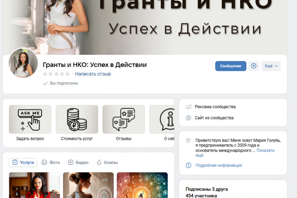Open the Отзывы reviews chat icon
Image resolution: width=297 pixels, height=198 pixels.
pos(124,119)
